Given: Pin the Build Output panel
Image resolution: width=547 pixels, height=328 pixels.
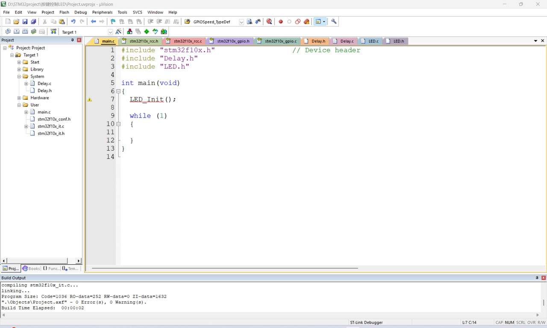Looking at the screenshot, I should coord(537,278).
